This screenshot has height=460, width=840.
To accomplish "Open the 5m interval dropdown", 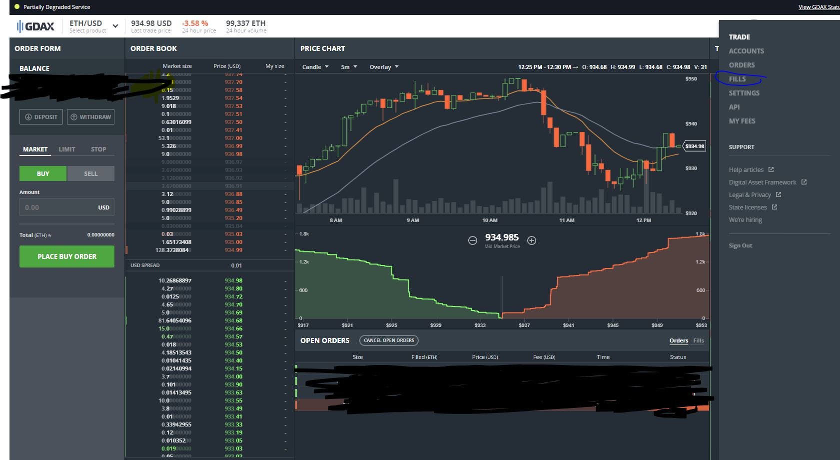I will click(349, 67).
